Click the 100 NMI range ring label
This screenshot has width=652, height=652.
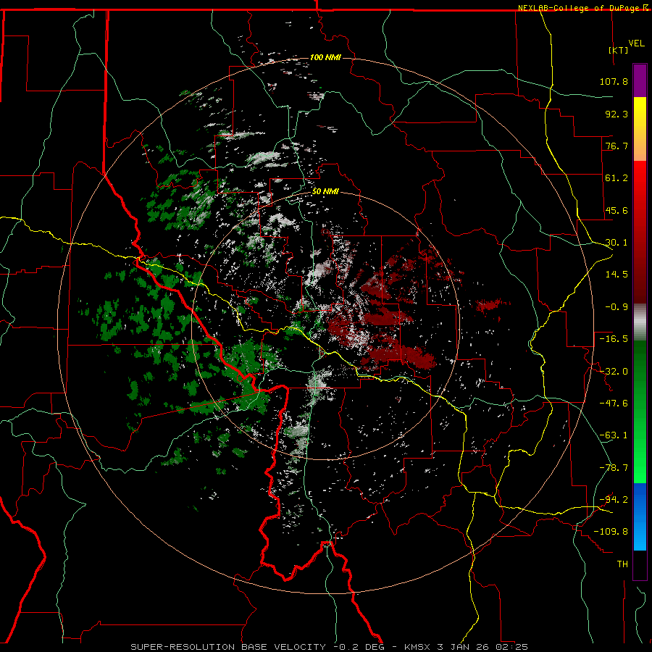[325, 57]
